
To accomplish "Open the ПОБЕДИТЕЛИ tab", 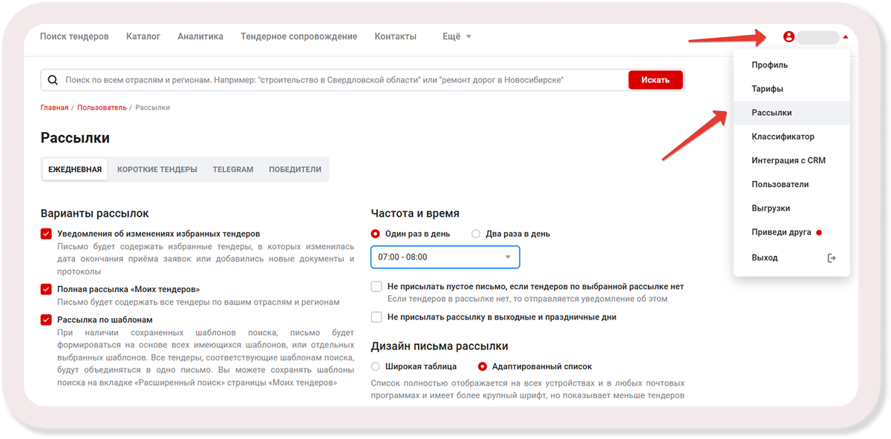I will pos(295,169).
